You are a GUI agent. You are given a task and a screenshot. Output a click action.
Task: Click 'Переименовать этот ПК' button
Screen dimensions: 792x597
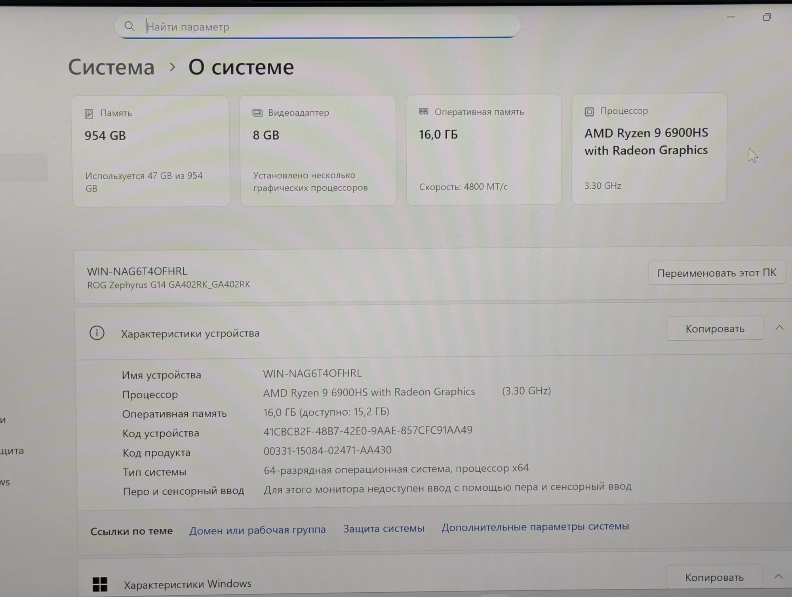[717, 272]
